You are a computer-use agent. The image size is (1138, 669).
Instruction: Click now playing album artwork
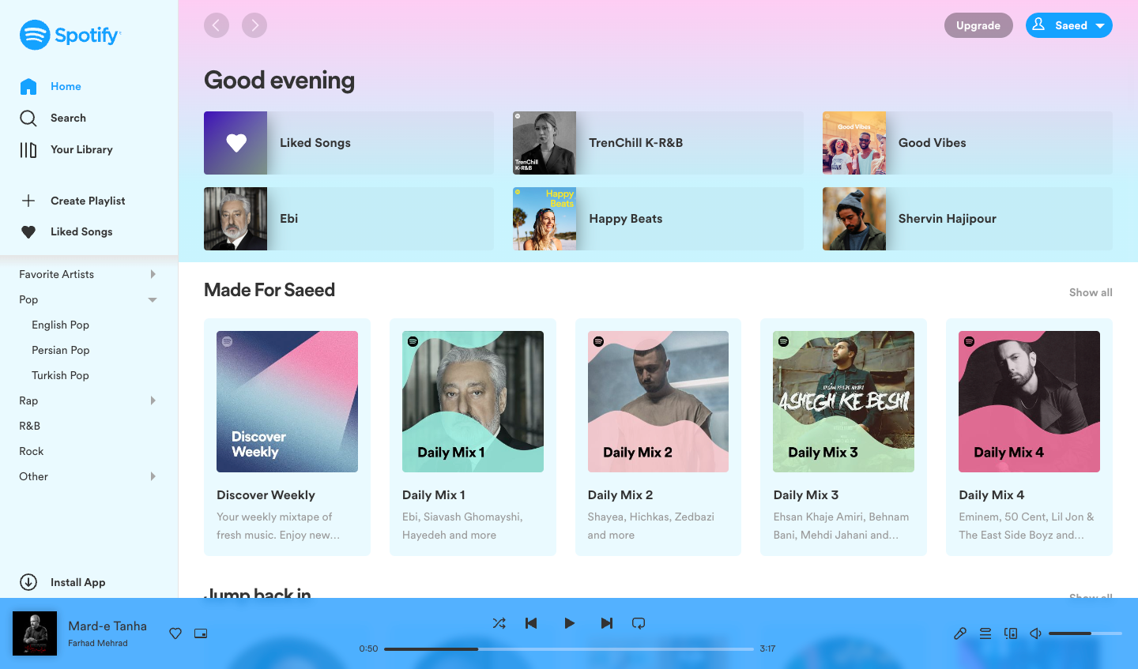[35, 633]
